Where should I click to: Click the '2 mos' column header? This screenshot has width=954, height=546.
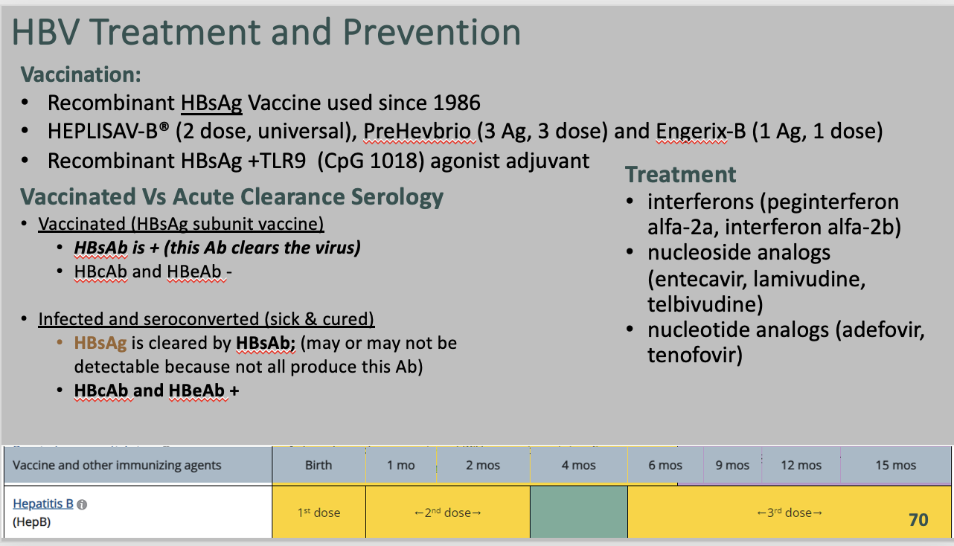coord(483,466)
